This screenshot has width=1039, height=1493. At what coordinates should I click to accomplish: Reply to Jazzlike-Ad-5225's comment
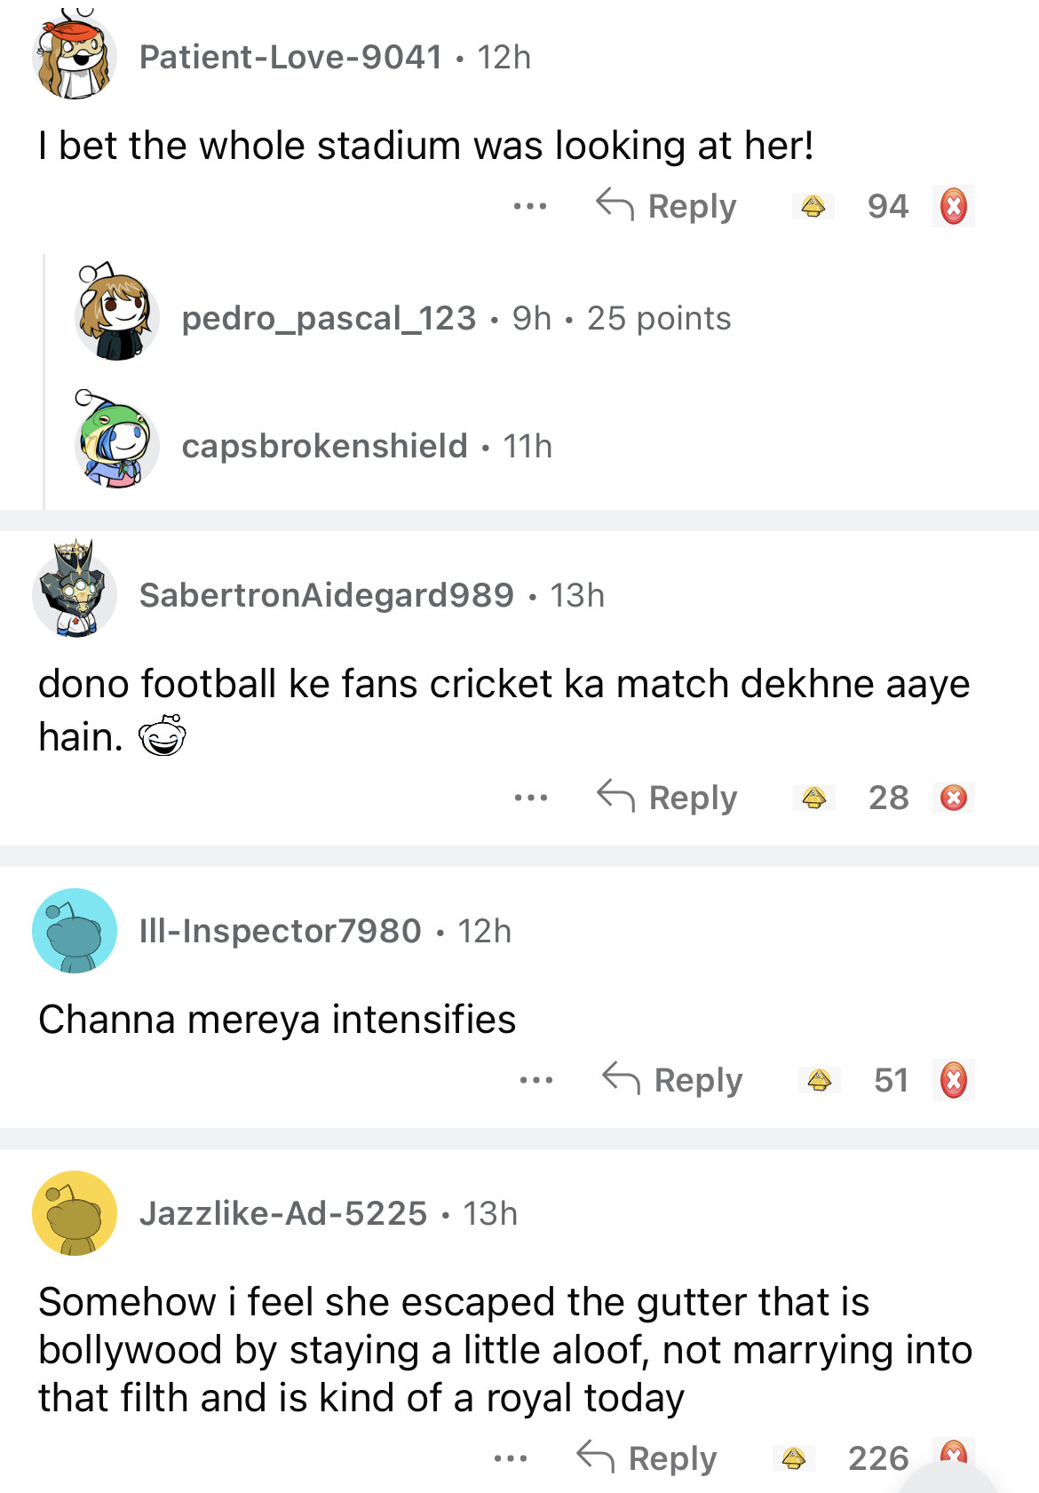(646, 1457)
